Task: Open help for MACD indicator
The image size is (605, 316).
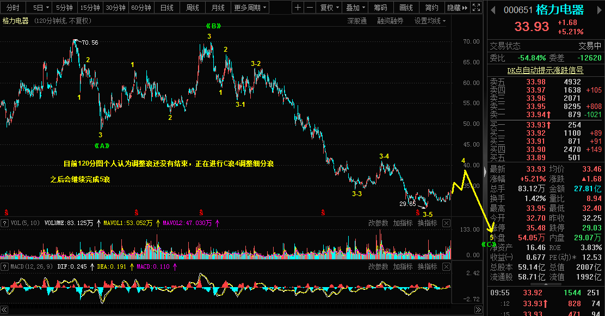Action: [x=5, y=266]
